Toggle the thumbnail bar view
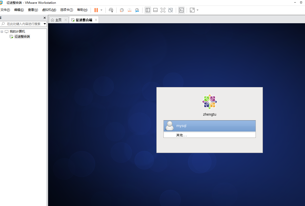This screenshot has width=305, height=206. (155, 10)
